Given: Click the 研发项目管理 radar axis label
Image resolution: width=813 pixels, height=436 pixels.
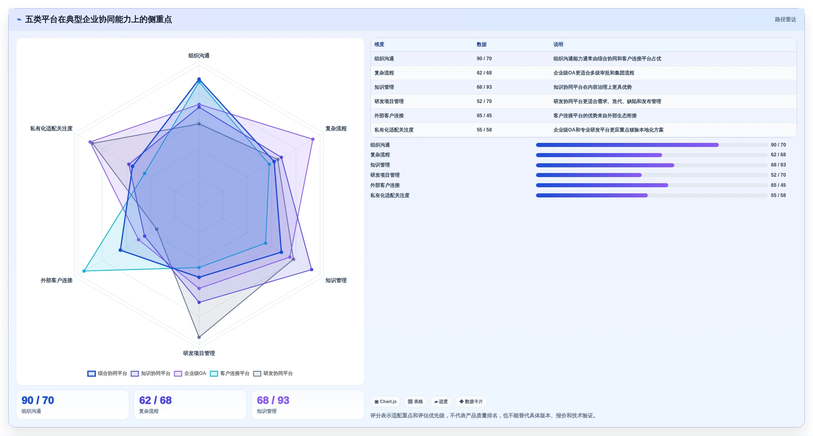Looking at the screenshot, I should tap(199, 353).
